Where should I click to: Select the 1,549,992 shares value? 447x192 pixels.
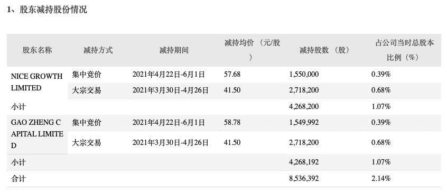304,123
